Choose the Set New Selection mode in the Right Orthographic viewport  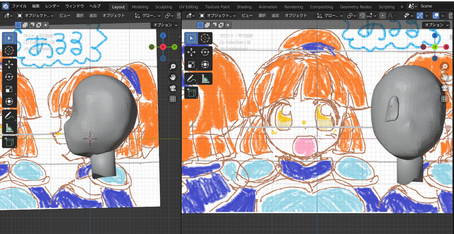click(x=18, y=25)
